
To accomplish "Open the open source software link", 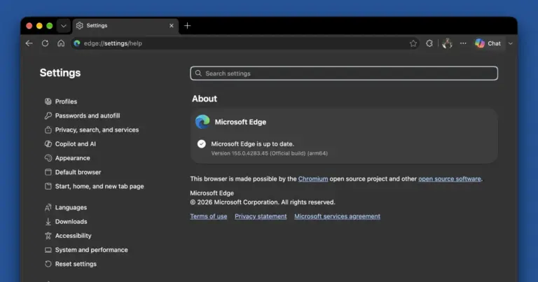I will pos(450,179).
